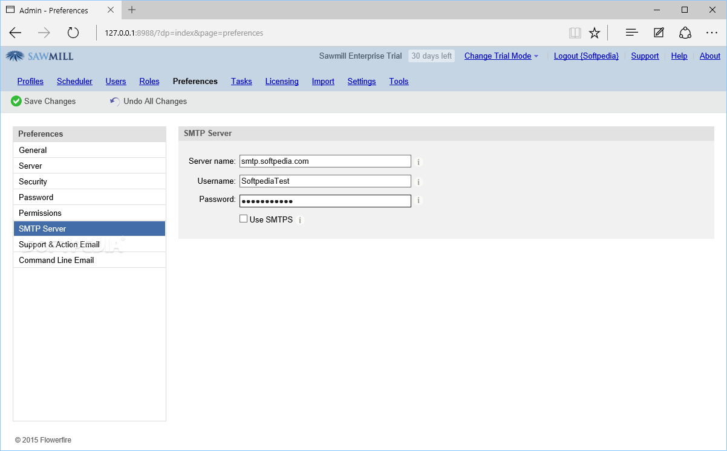Select Server in Preferences list

(90, 166)
